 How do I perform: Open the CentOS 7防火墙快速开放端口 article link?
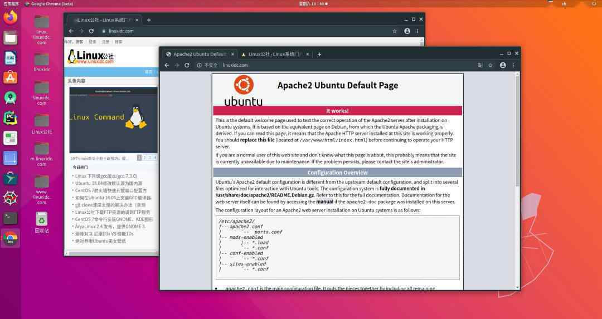(x=111, y=190)
